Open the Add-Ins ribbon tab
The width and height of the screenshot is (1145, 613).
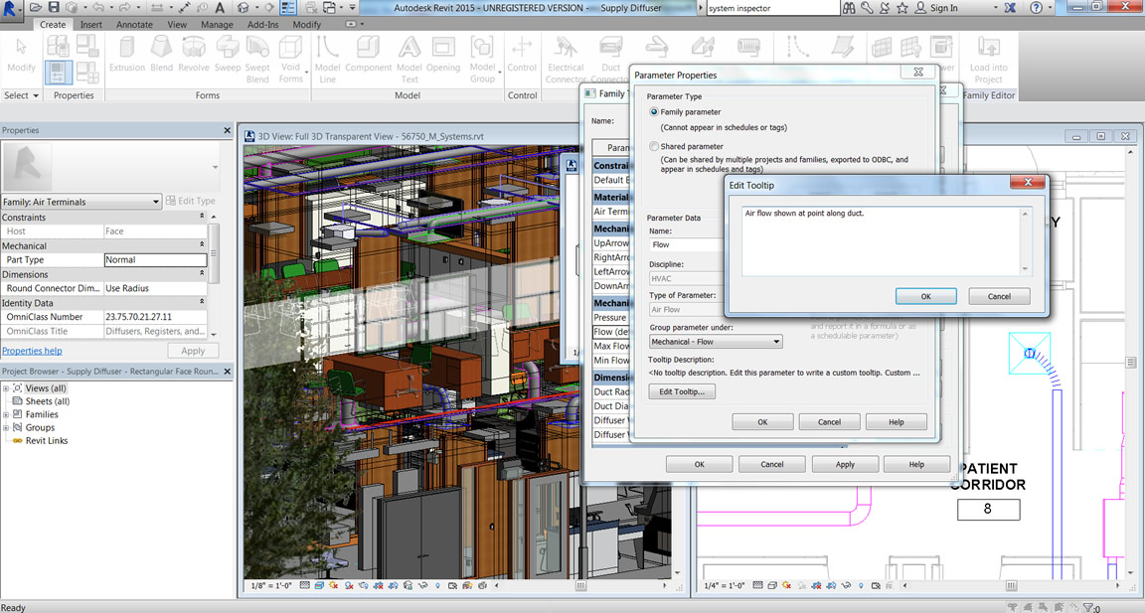(262, 24)
